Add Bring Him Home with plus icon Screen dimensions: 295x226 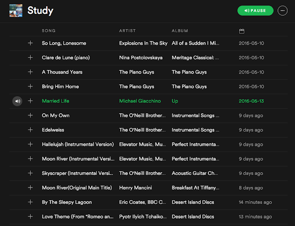tap(30, 87)
